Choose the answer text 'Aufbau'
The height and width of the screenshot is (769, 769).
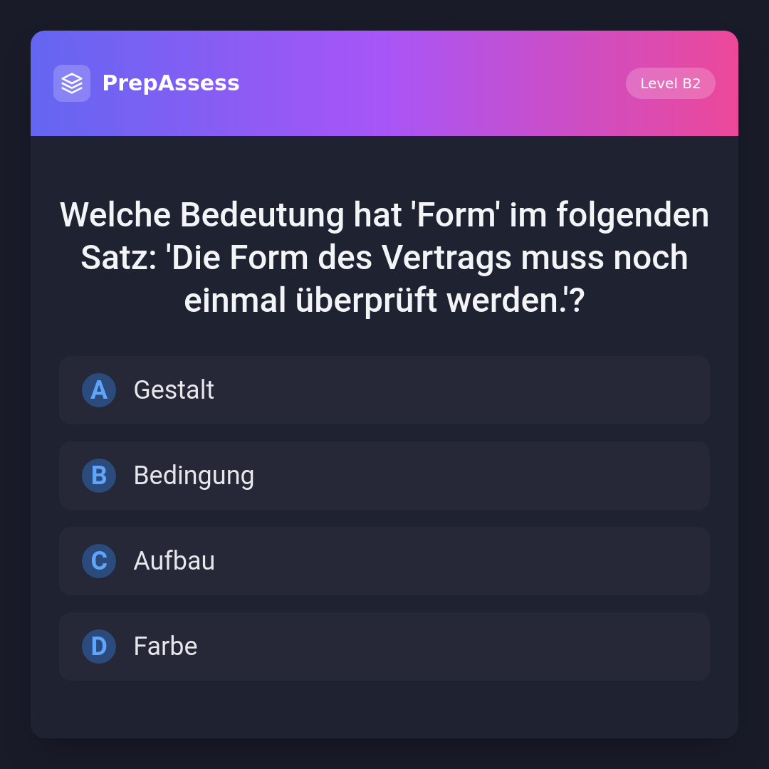[x=174, y=561]
